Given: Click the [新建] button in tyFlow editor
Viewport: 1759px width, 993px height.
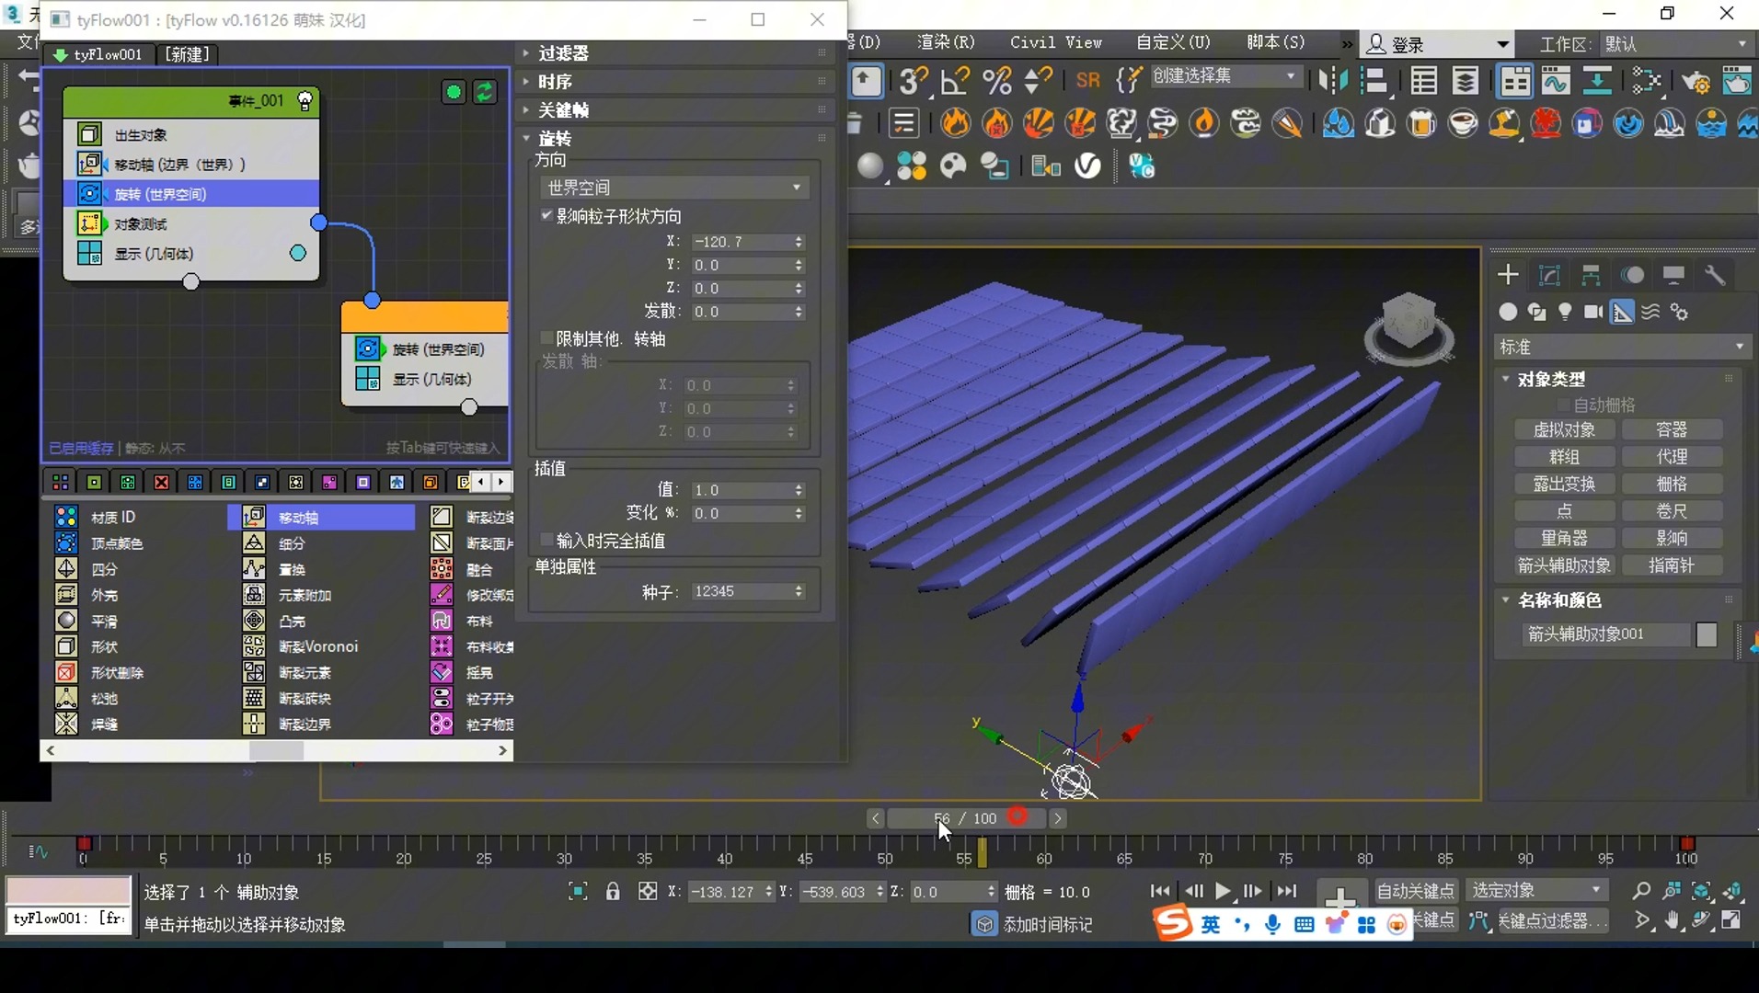Looking at the screenshot, I should 186,54.
